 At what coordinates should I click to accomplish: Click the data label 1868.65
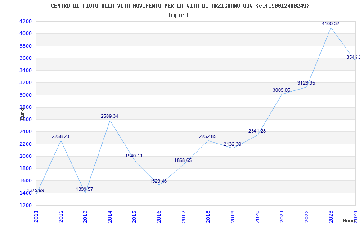[x=183, y=160]
